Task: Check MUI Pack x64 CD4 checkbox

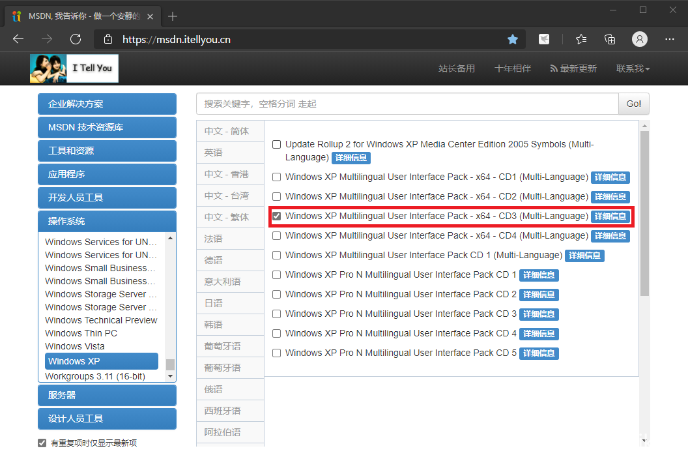Action: pyautogui.click(x=276, y=236)
